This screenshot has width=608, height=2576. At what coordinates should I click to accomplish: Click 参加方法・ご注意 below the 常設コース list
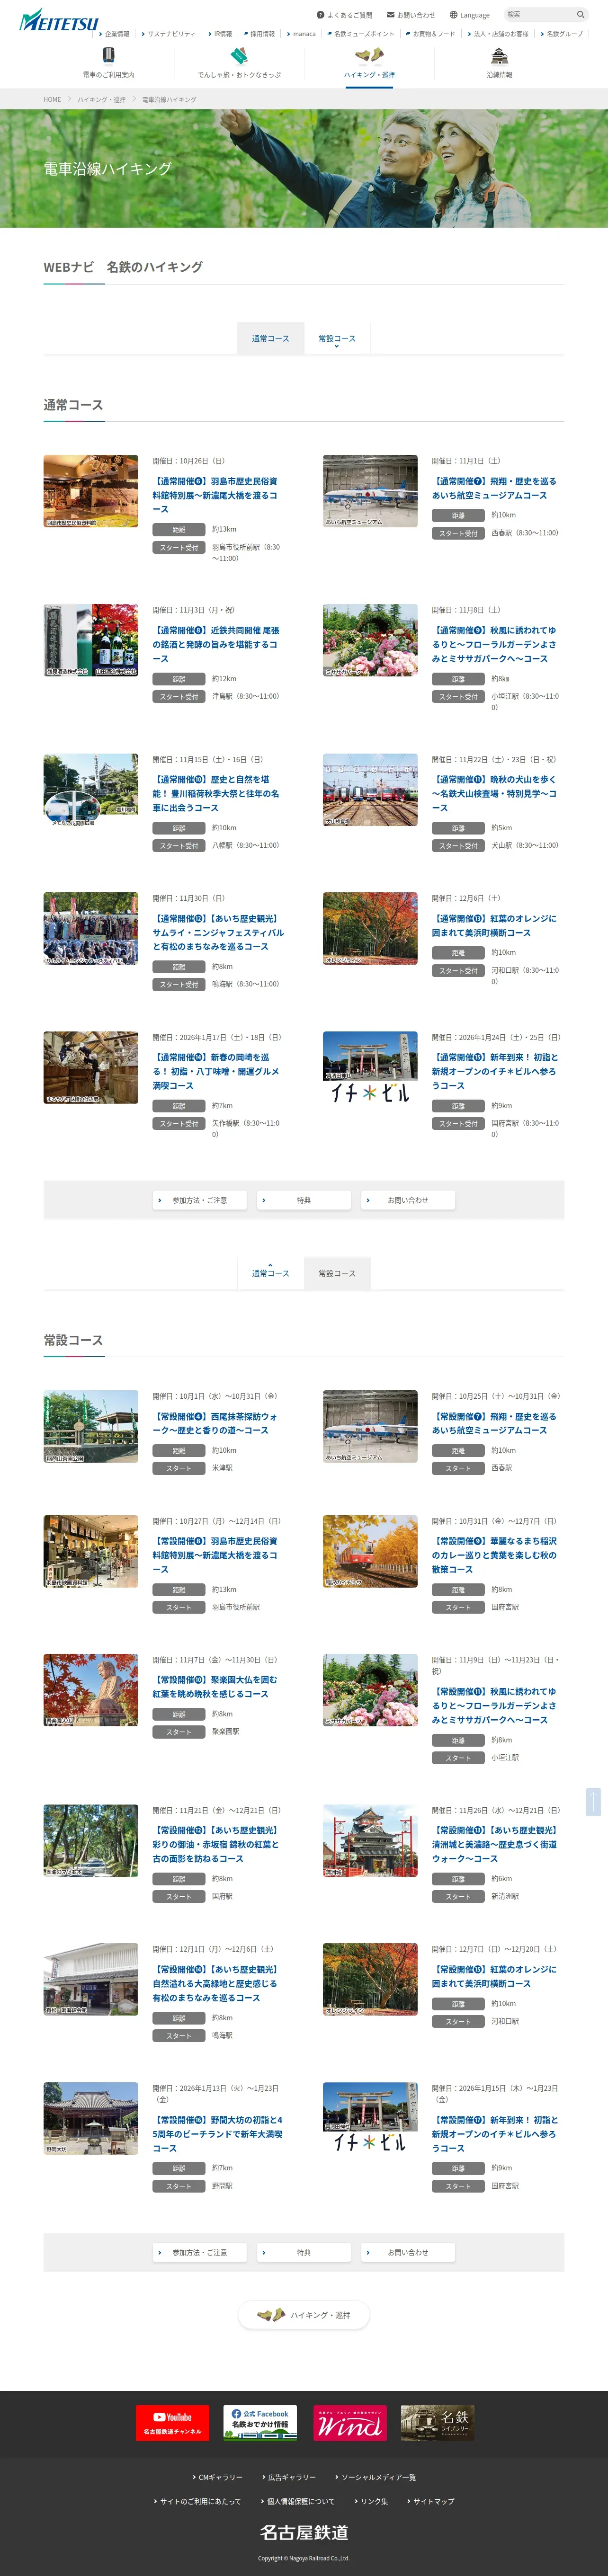click(x=199, y=2252)
